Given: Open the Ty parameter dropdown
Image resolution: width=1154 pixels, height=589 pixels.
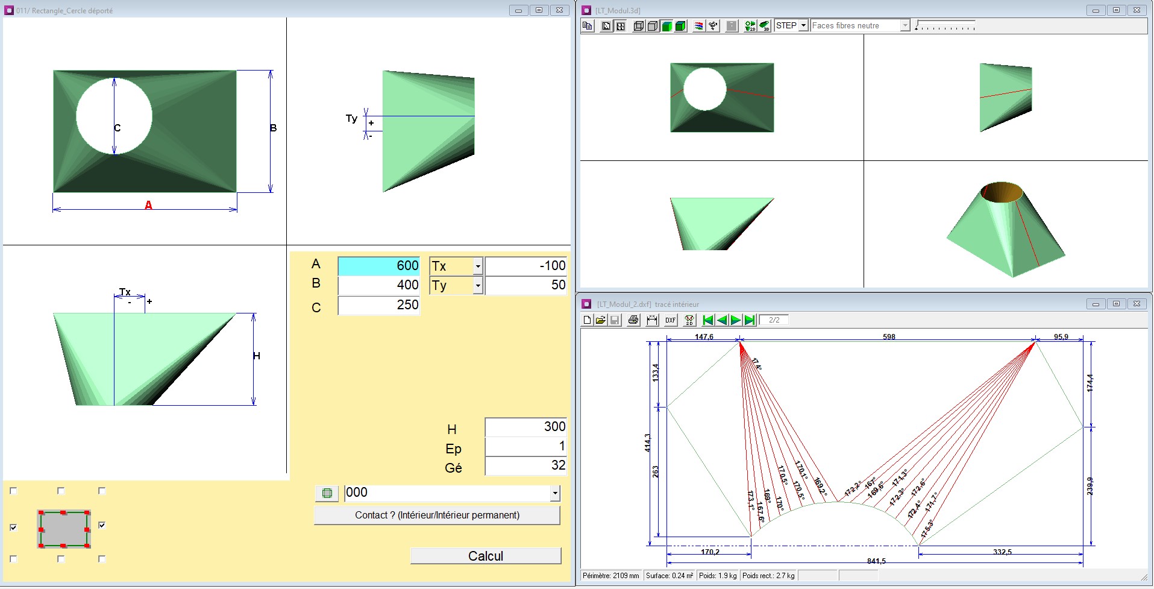Looking at the screenshot, I should click(x=478, y=285).
